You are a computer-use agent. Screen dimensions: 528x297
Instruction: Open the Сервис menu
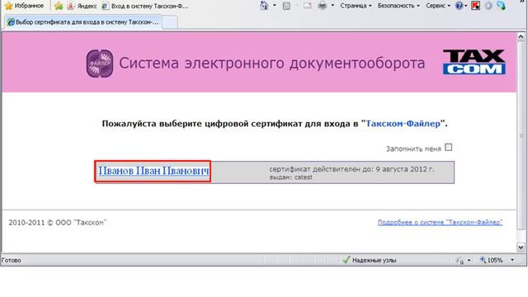tap(438, 6)
